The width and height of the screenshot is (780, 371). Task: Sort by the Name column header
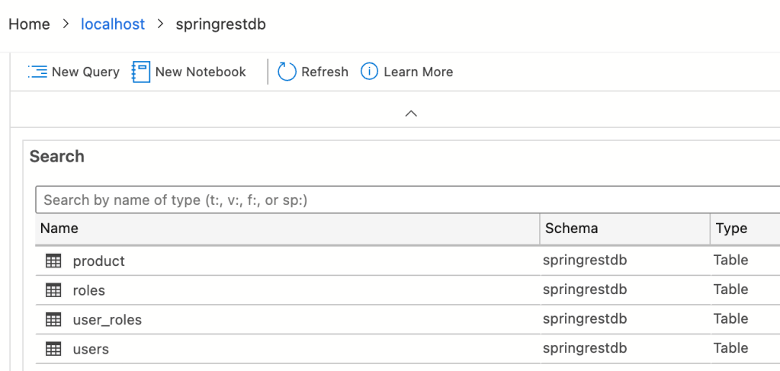pos(59,229)
